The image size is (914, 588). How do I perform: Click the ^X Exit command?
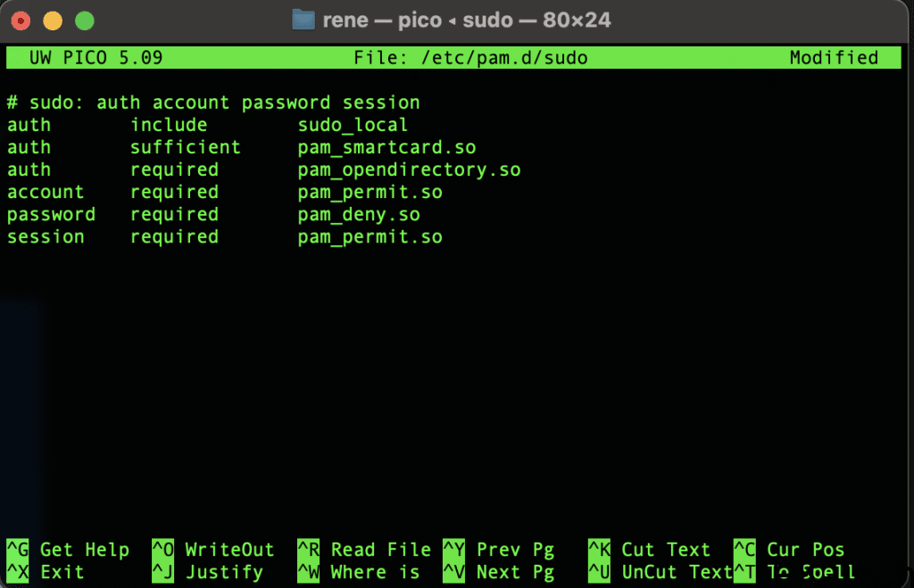pos(46,572)
